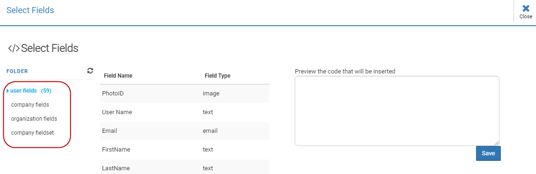Click the Field Name column header
Screen dimensions: 536x174
118,76
